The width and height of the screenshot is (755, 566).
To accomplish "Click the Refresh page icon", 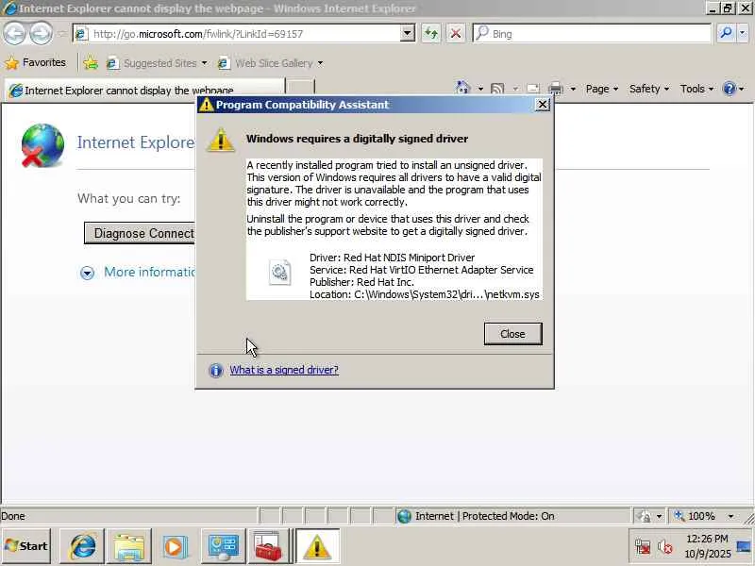I will coord(431,34).
